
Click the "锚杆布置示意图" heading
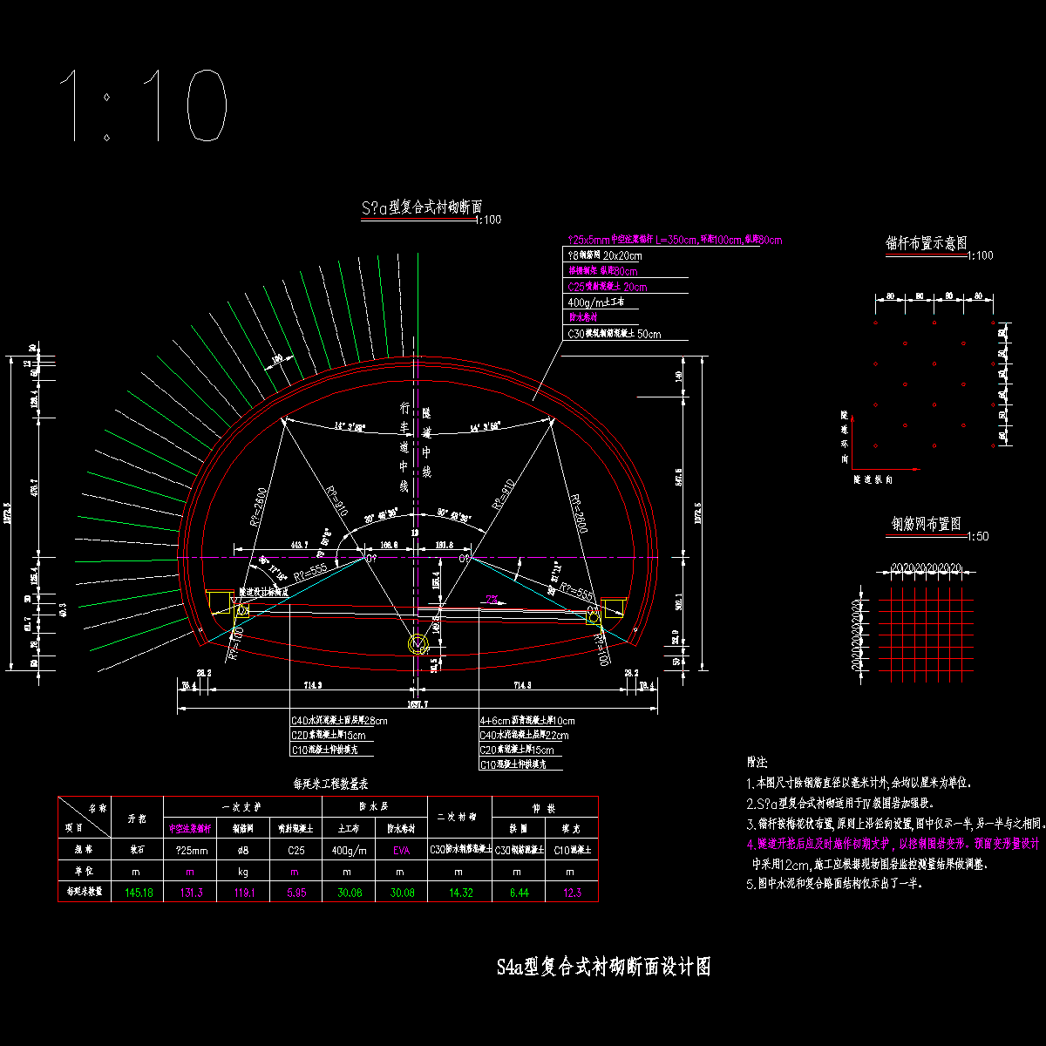(x=927, y=243)
